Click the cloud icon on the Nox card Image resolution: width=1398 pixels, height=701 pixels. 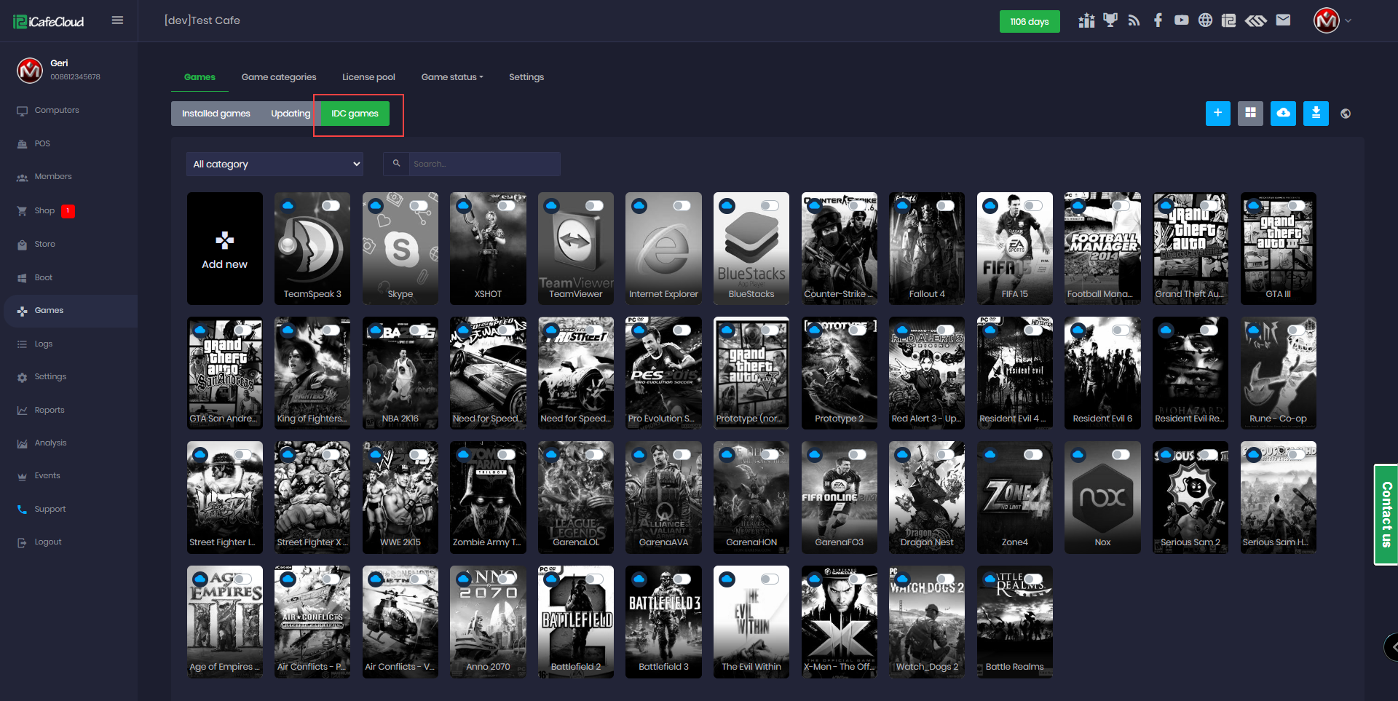point(1078,455)
